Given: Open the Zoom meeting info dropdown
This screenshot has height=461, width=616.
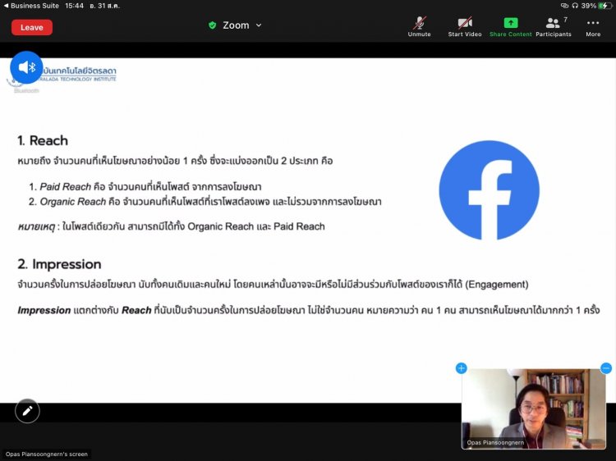Looking at the screenshot, I should click(242, 25).
